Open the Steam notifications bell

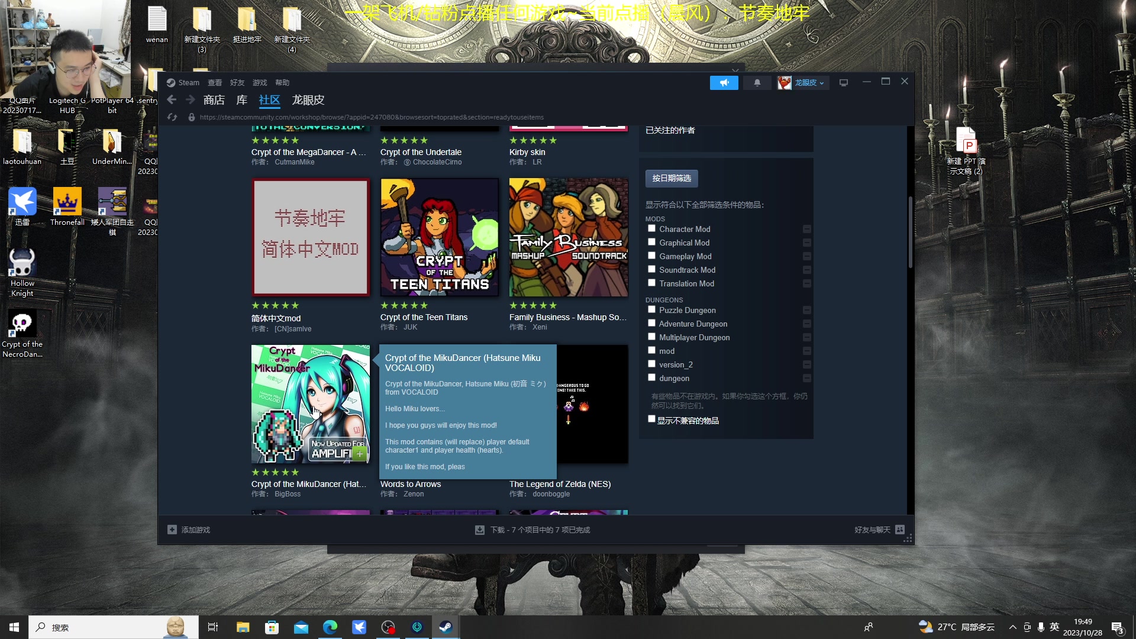[x=757, y=83]
